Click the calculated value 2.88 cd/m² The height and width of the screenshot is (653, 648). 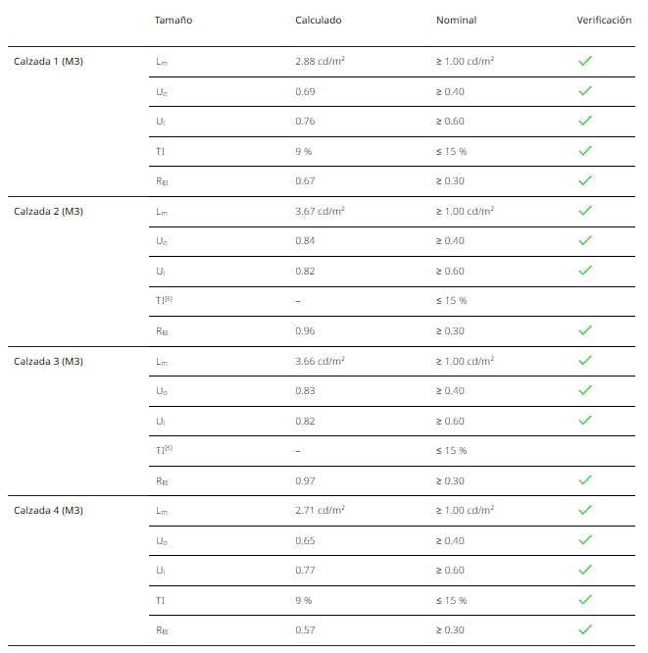320,61
